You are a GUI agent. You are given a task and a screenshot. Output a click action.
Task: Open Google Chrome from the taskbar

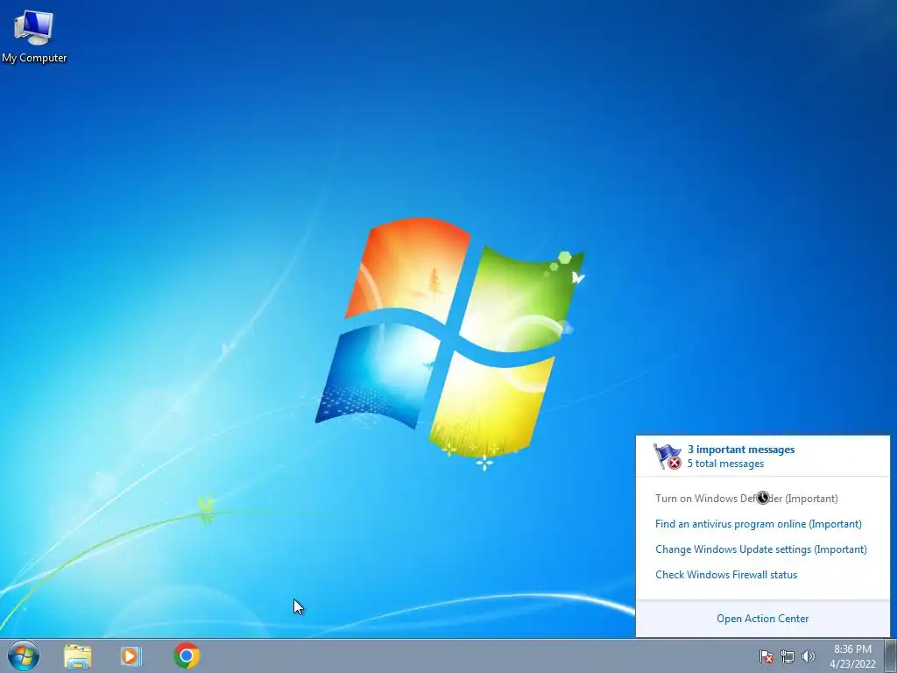tap(187, 655)
